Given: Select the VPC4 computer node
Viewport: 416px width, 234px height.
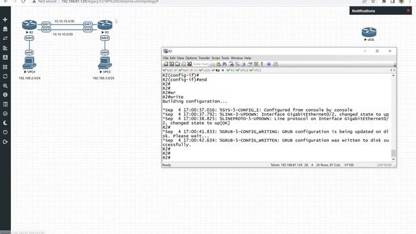Looking at the screenshot, I should pos(29,63).
